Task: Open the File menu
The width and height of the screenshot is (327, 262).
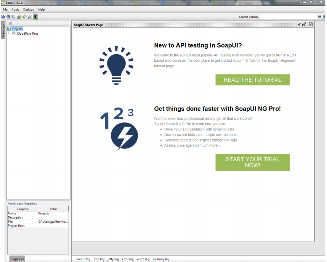Action: tap(5, 10)
